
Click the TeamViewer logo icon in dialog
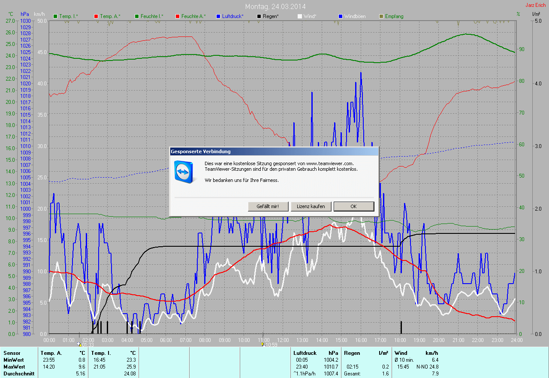[x=184, y=171]
